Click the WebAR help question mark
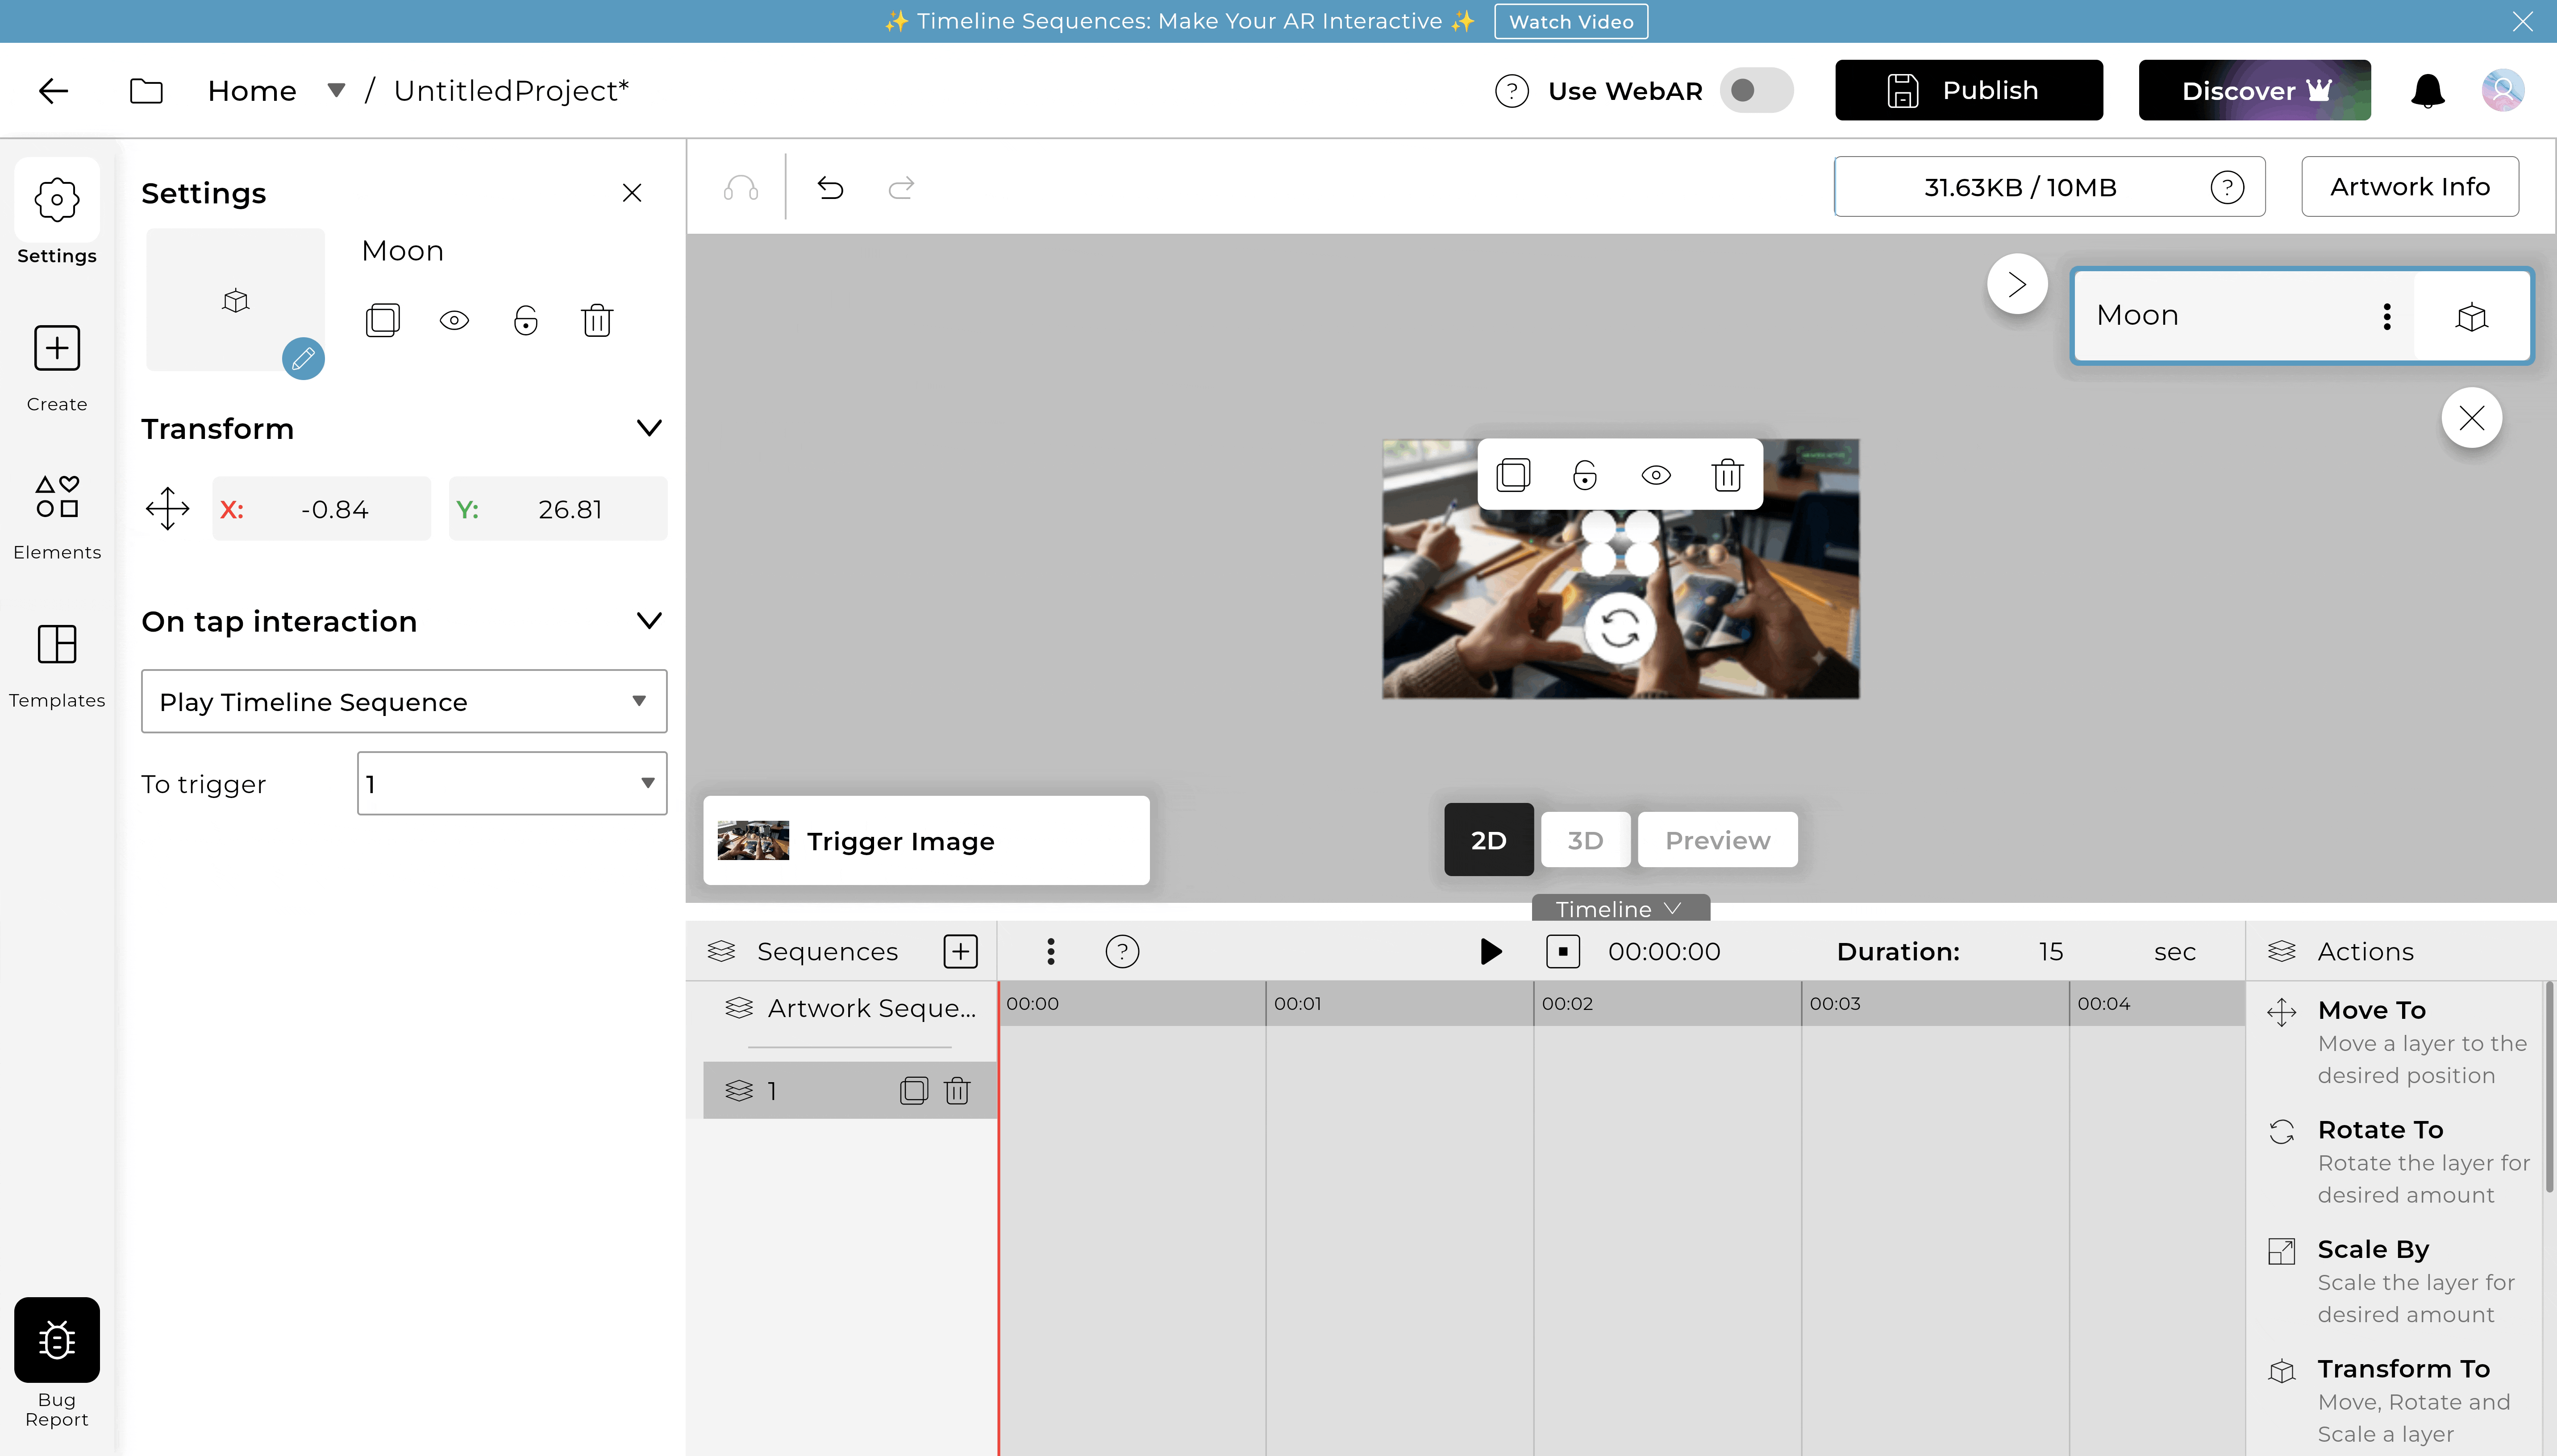The image size is (2557, 1456). (x=1512, y=91)
